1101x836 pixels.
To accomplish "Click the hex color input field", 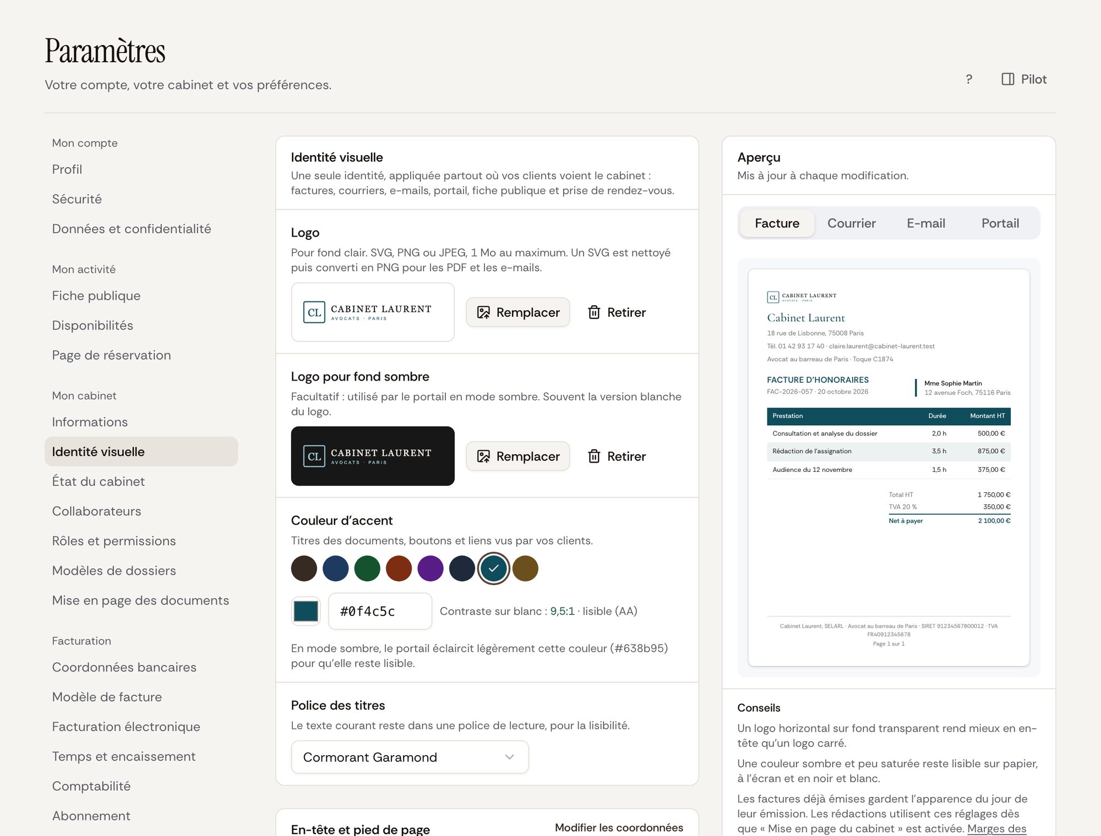I will click(380, 611).
